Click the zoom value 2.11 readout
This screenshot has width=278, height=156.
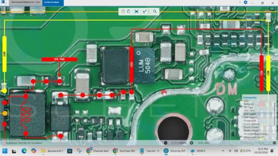(179, 143)
